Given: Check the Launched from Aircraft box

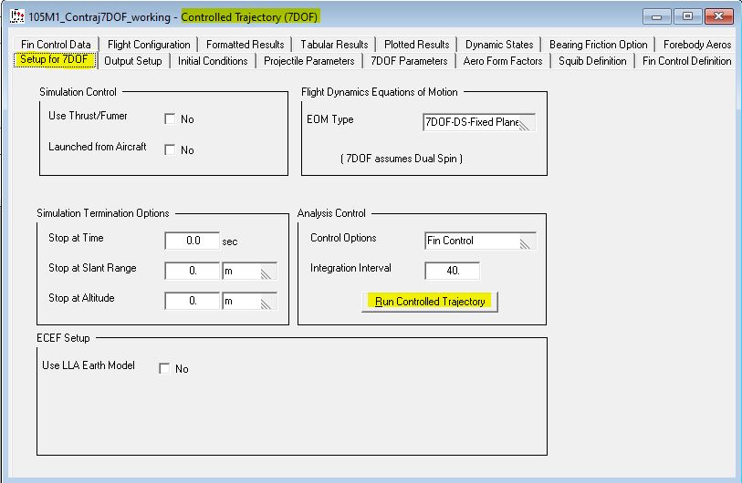Looking at the screenshot, I should tap(170, 150).
